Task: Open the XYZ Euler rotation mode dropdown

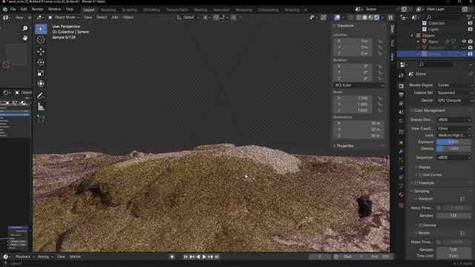Action: tap(359, 86)
